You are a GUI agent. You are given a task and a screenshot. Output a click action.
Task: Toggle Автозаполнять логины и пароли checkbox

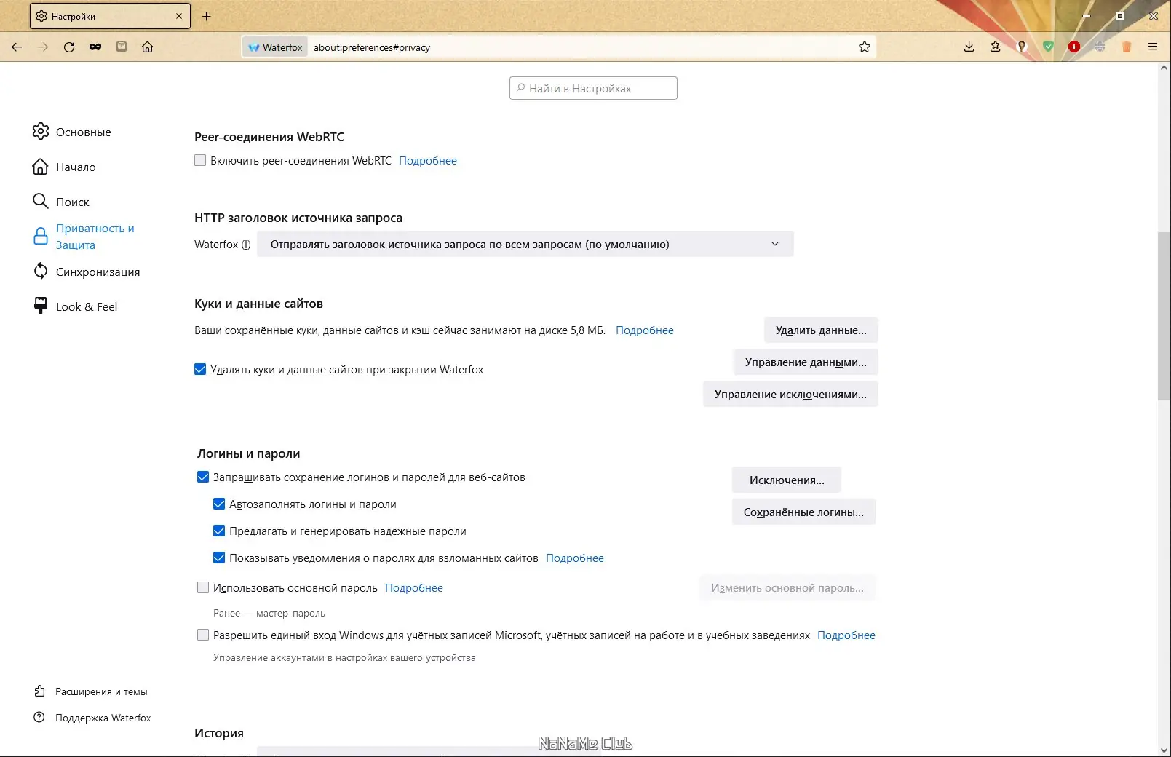[219, 504]
